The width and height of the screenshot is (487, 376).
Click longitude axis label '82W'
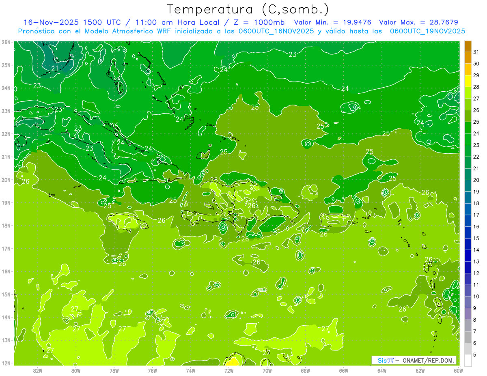38,370
